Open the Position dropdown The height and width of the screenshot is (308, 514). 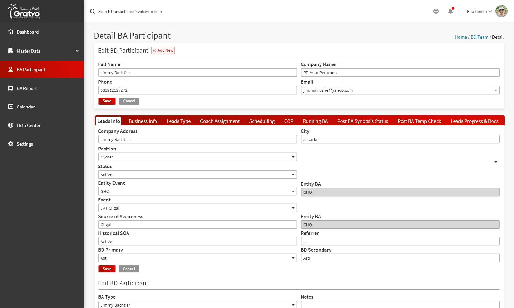pyautogui.click(x=197, y=157)
